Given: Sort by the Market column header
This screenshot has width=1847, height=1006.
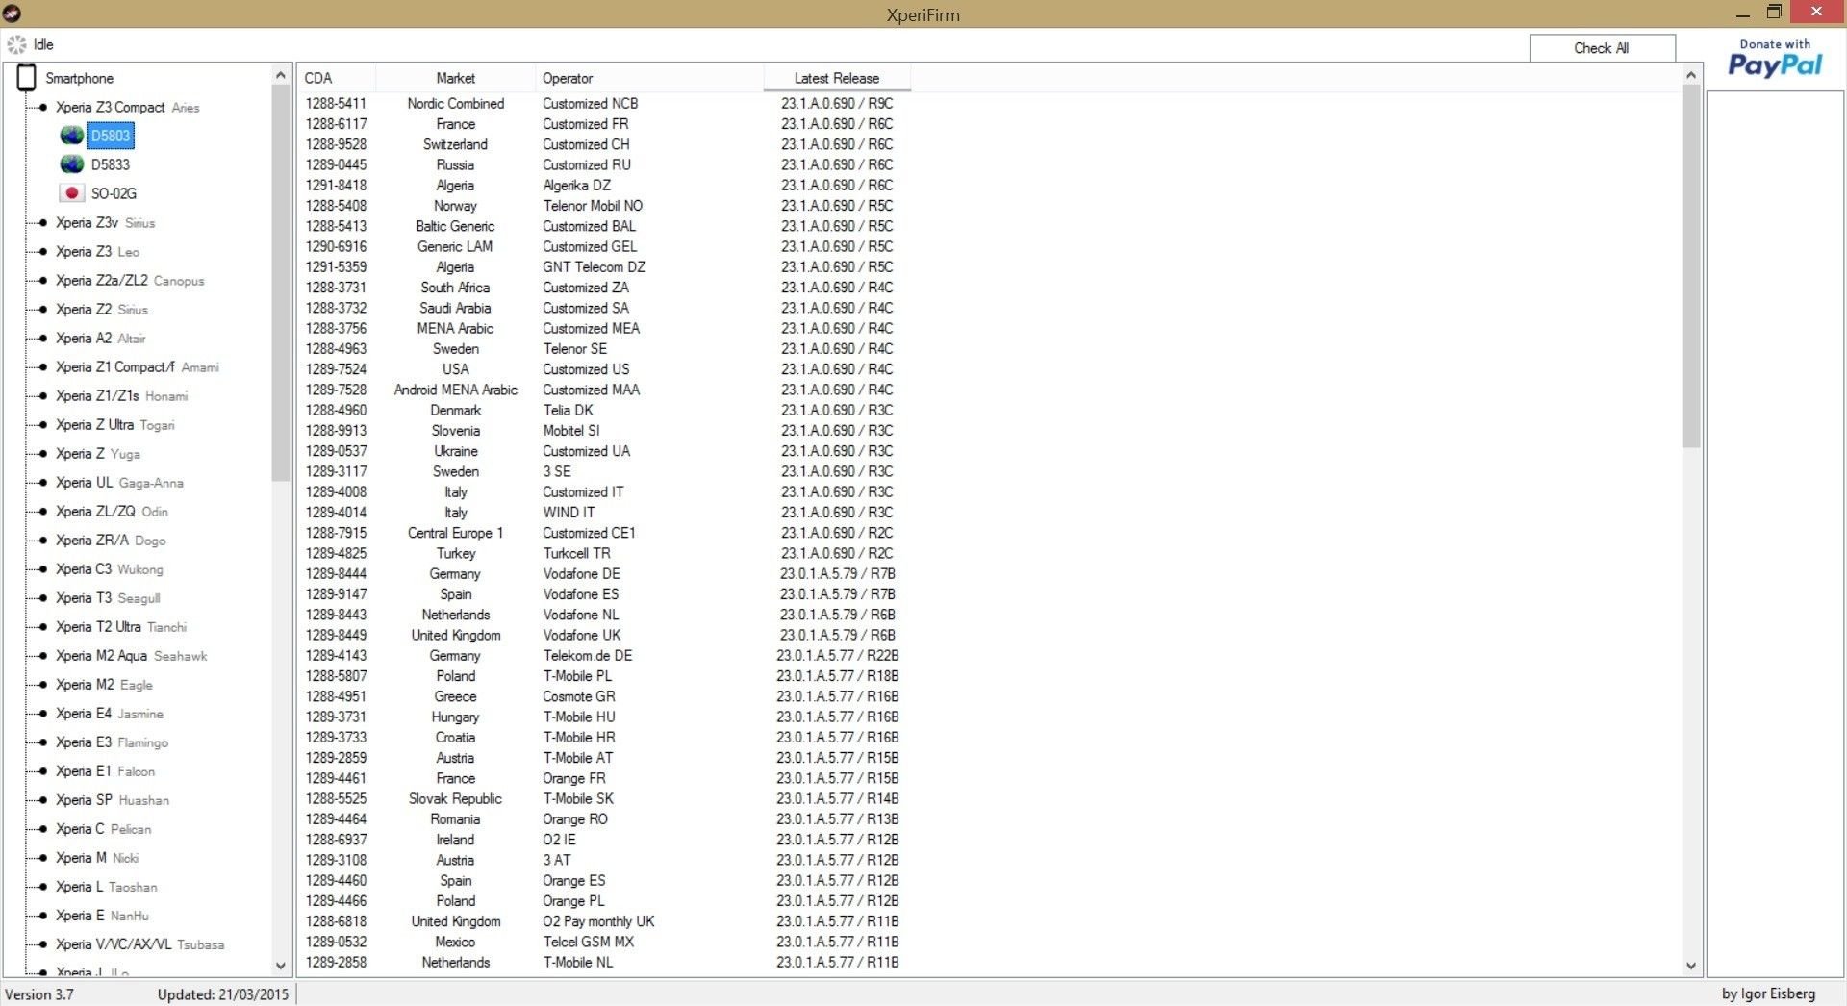Looking at the screenshot, I should [x=455, y=78].
